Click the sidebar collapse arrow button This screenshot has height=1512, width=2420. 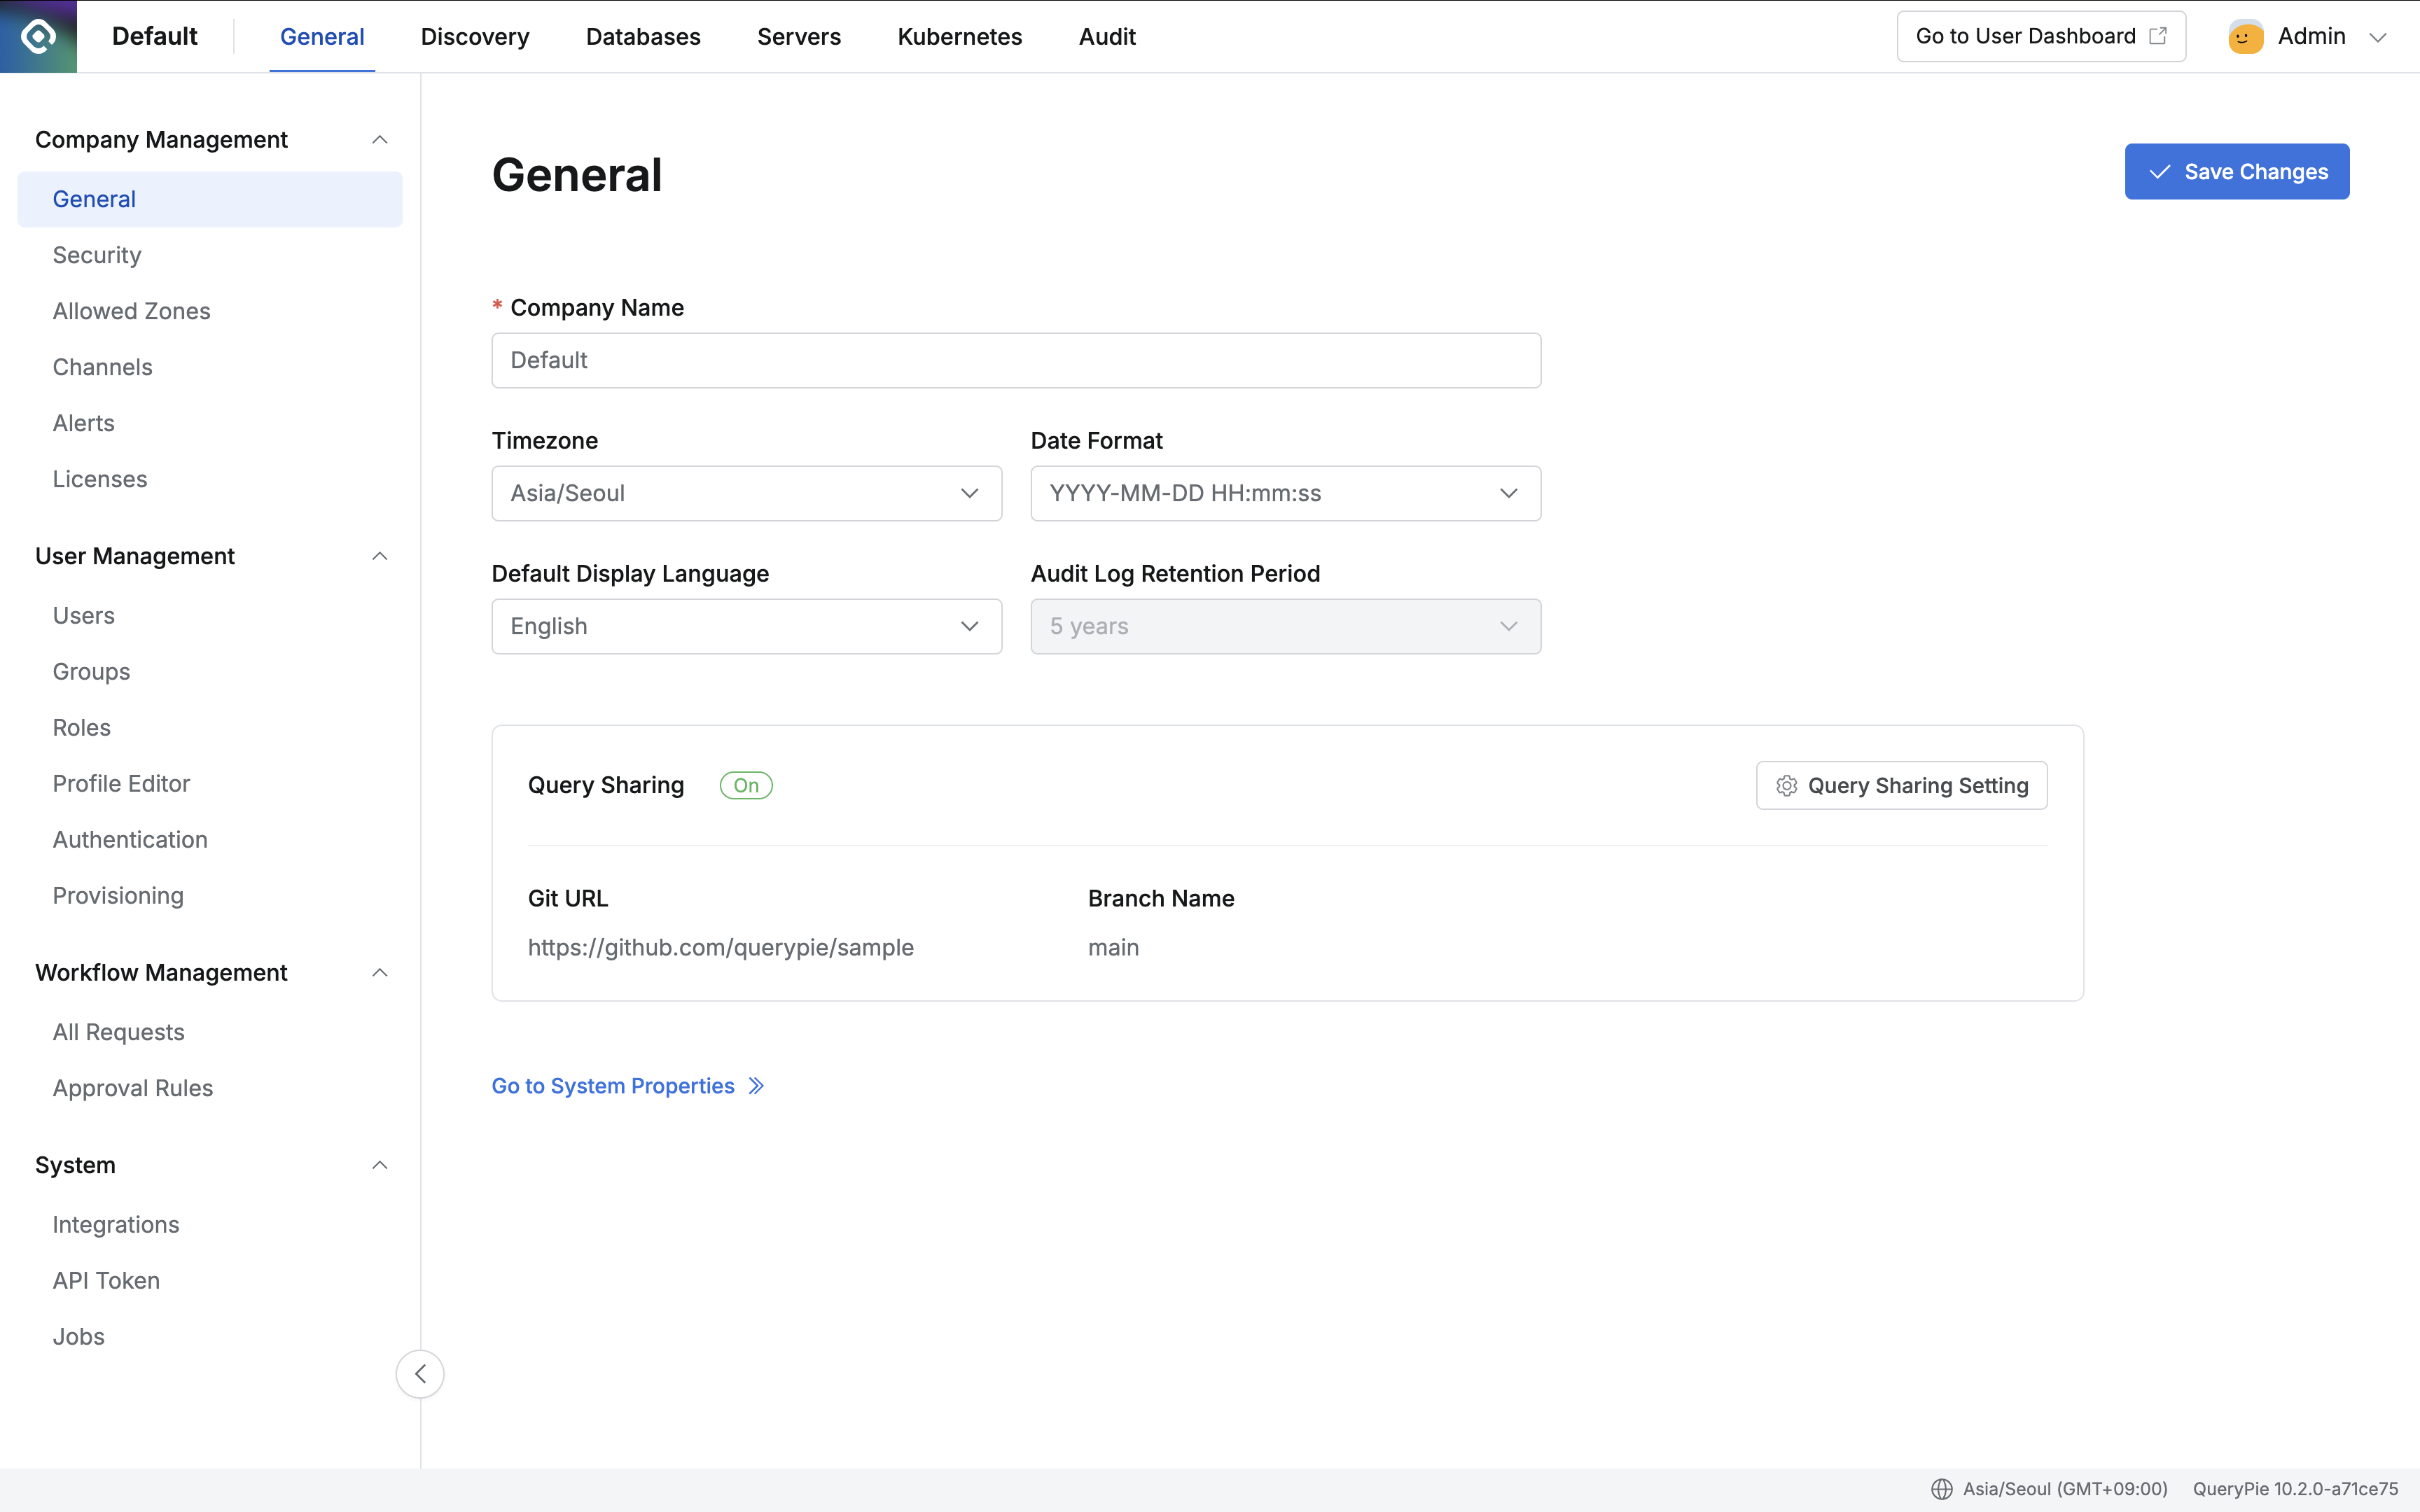[420, 1374]
